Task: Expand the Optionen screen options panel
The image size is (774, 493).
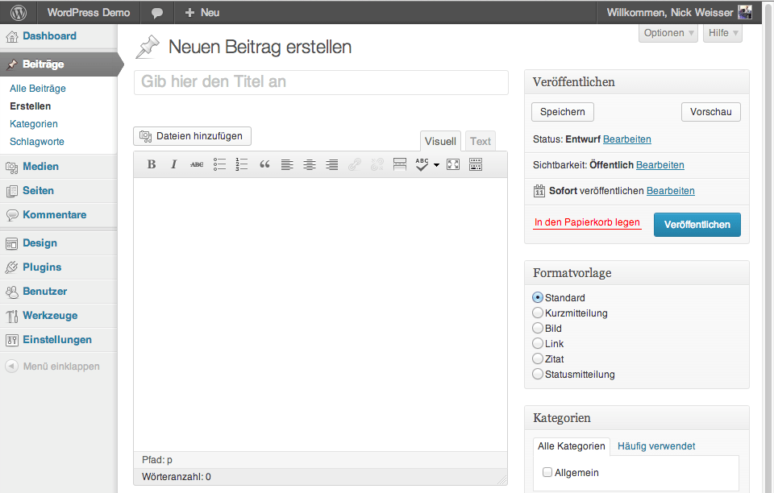Action: (x=669, y=33)
